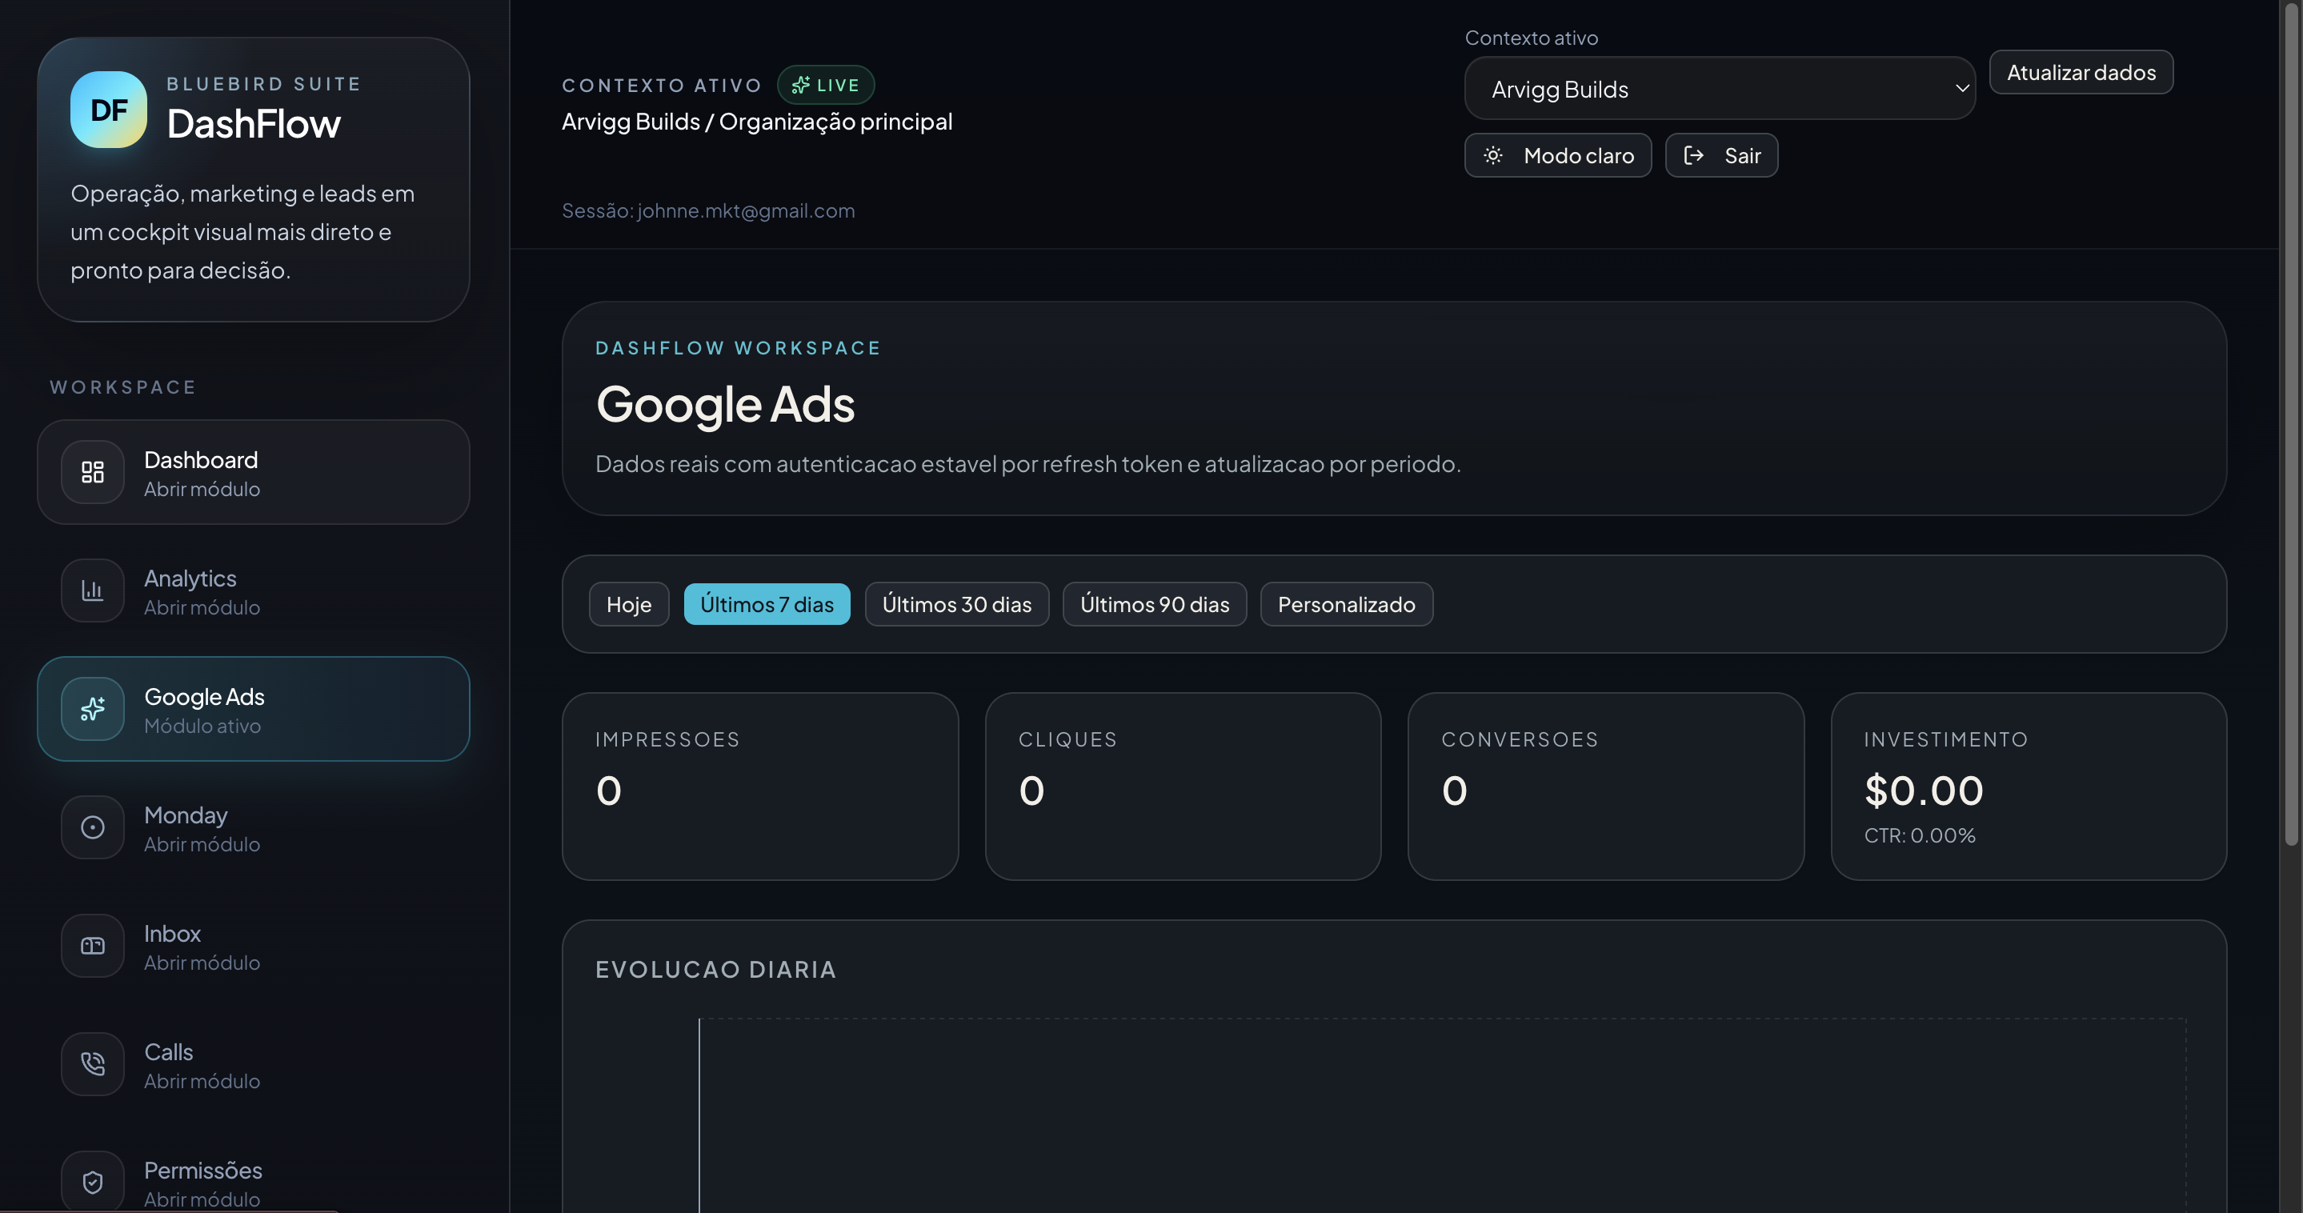Select Últimos 30 dias period
The height and width of the screenshot is (1213, 2303).
(x=958, y=604)
